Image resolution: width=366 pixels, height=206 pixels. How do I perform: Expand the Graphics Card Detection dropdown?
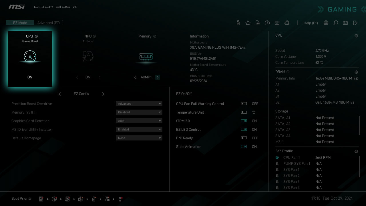pos(139,121)
